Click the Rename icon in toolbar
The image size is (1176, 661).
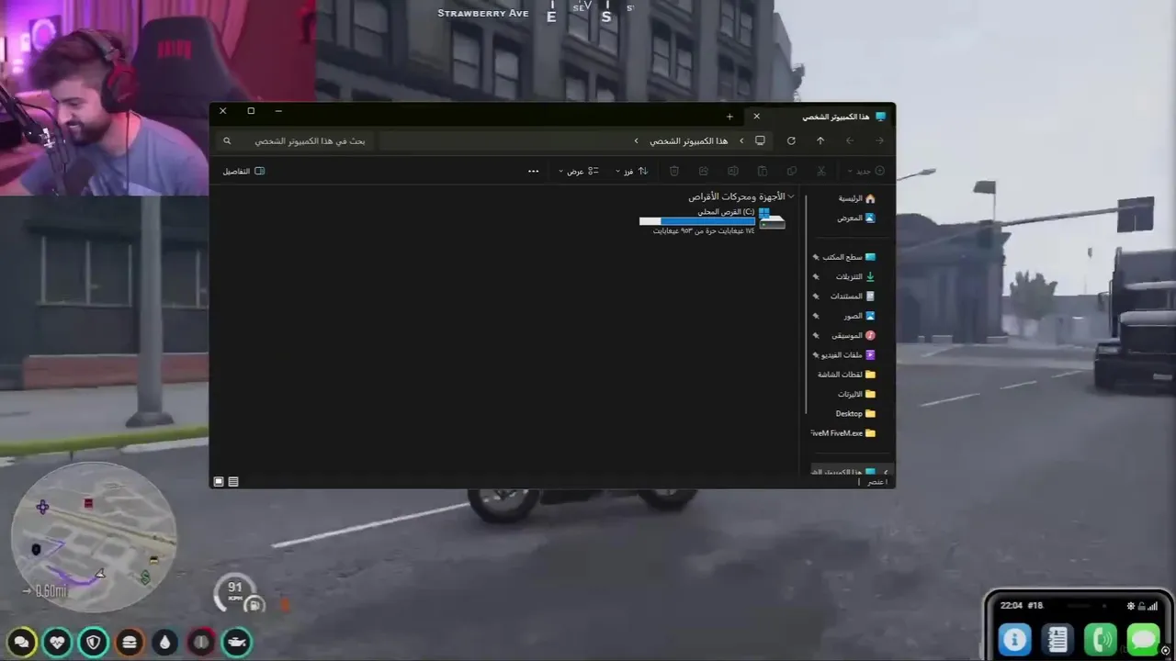tap(733, 171)
